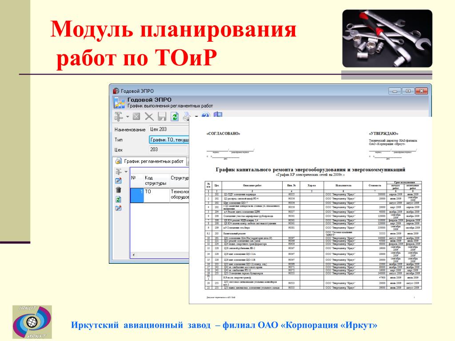
Task: Click the Цех field with value 203
Action: [168, 150]
